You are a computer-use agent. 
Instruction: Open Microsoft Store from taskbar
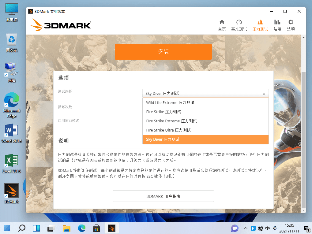pyautogui.click(x=96, y=228)
